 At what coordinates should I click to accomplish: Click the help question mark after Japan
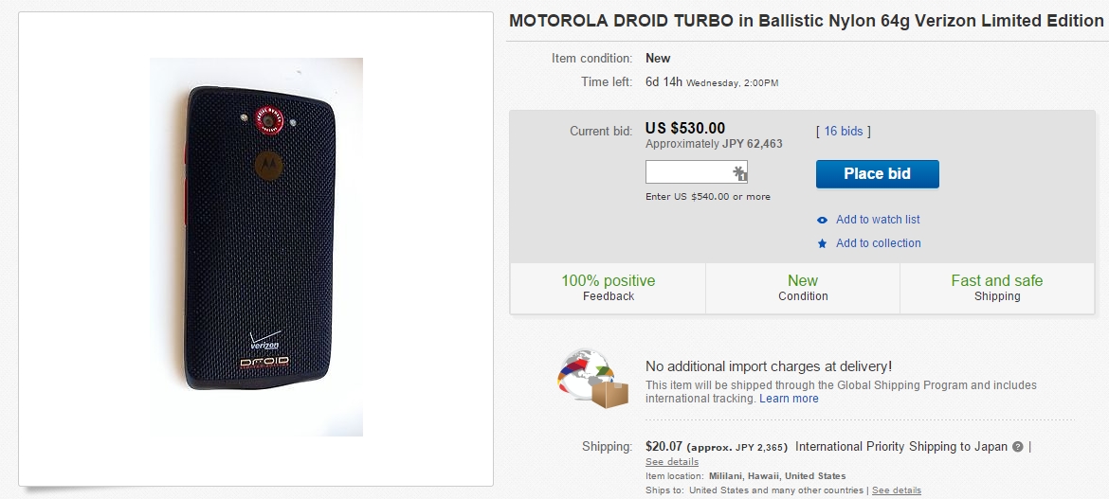pos(1018,447)
